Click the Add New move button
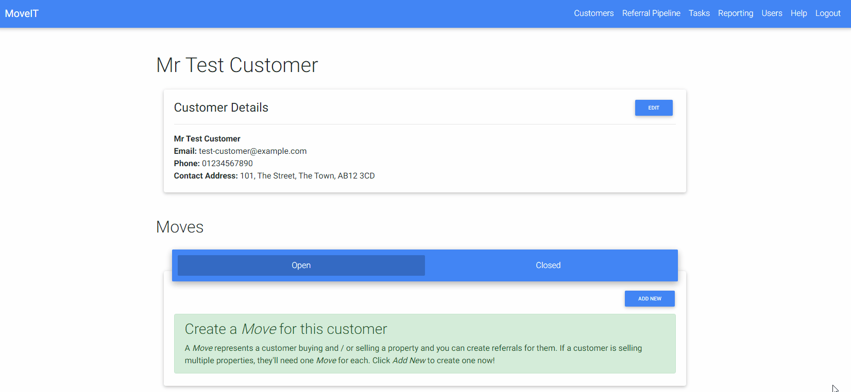The height and width of the screenshot is (392, 851). [x=649, y=299]
